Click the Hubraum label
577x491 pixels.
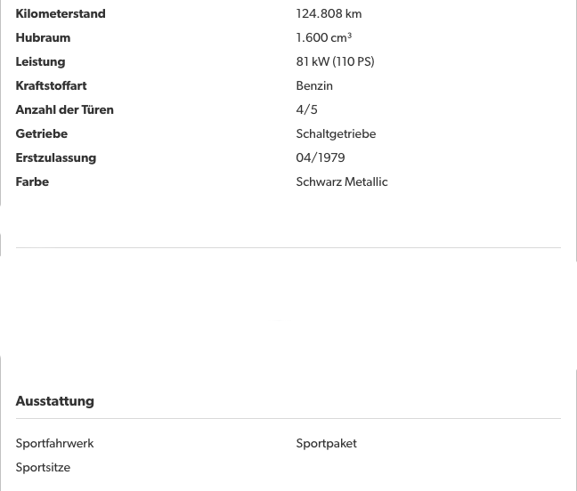click(x=43, y=37)
